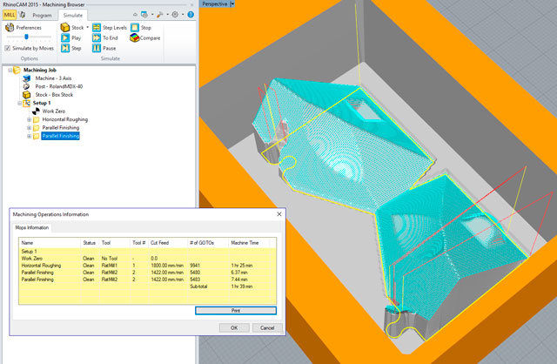557x364 pixels.
Task: Click the icon right of the MILL button
Action: tap(22, 15)
